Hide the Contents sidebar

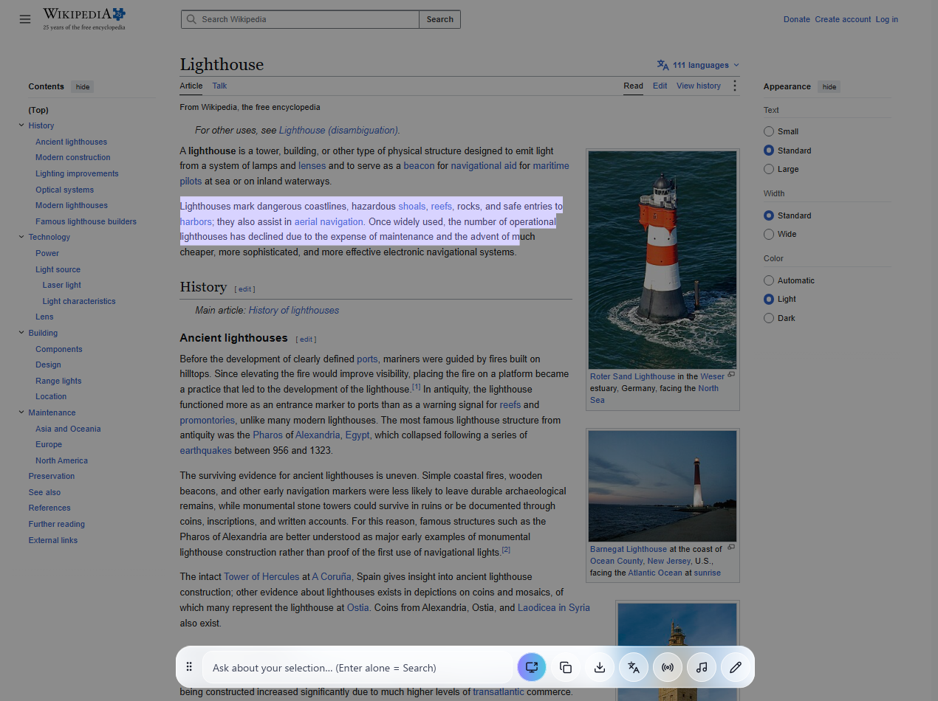[83, 86]
